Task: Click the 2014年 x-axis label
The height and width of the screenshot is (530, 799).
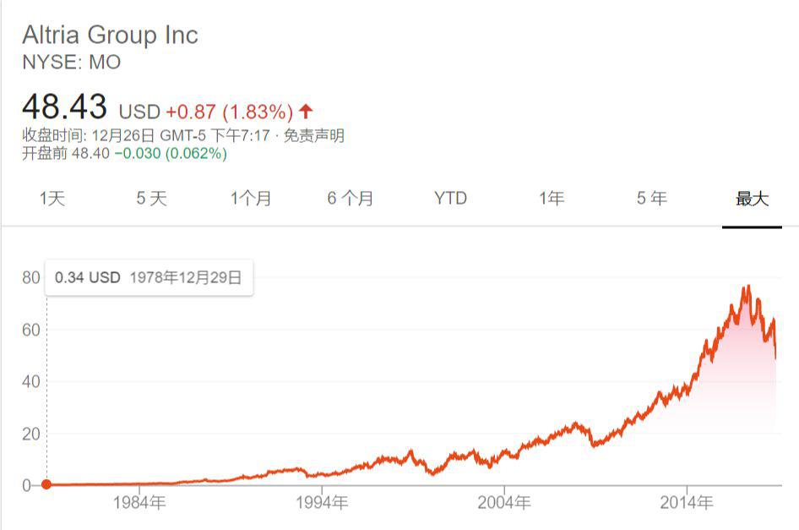Action: point(686,503)
